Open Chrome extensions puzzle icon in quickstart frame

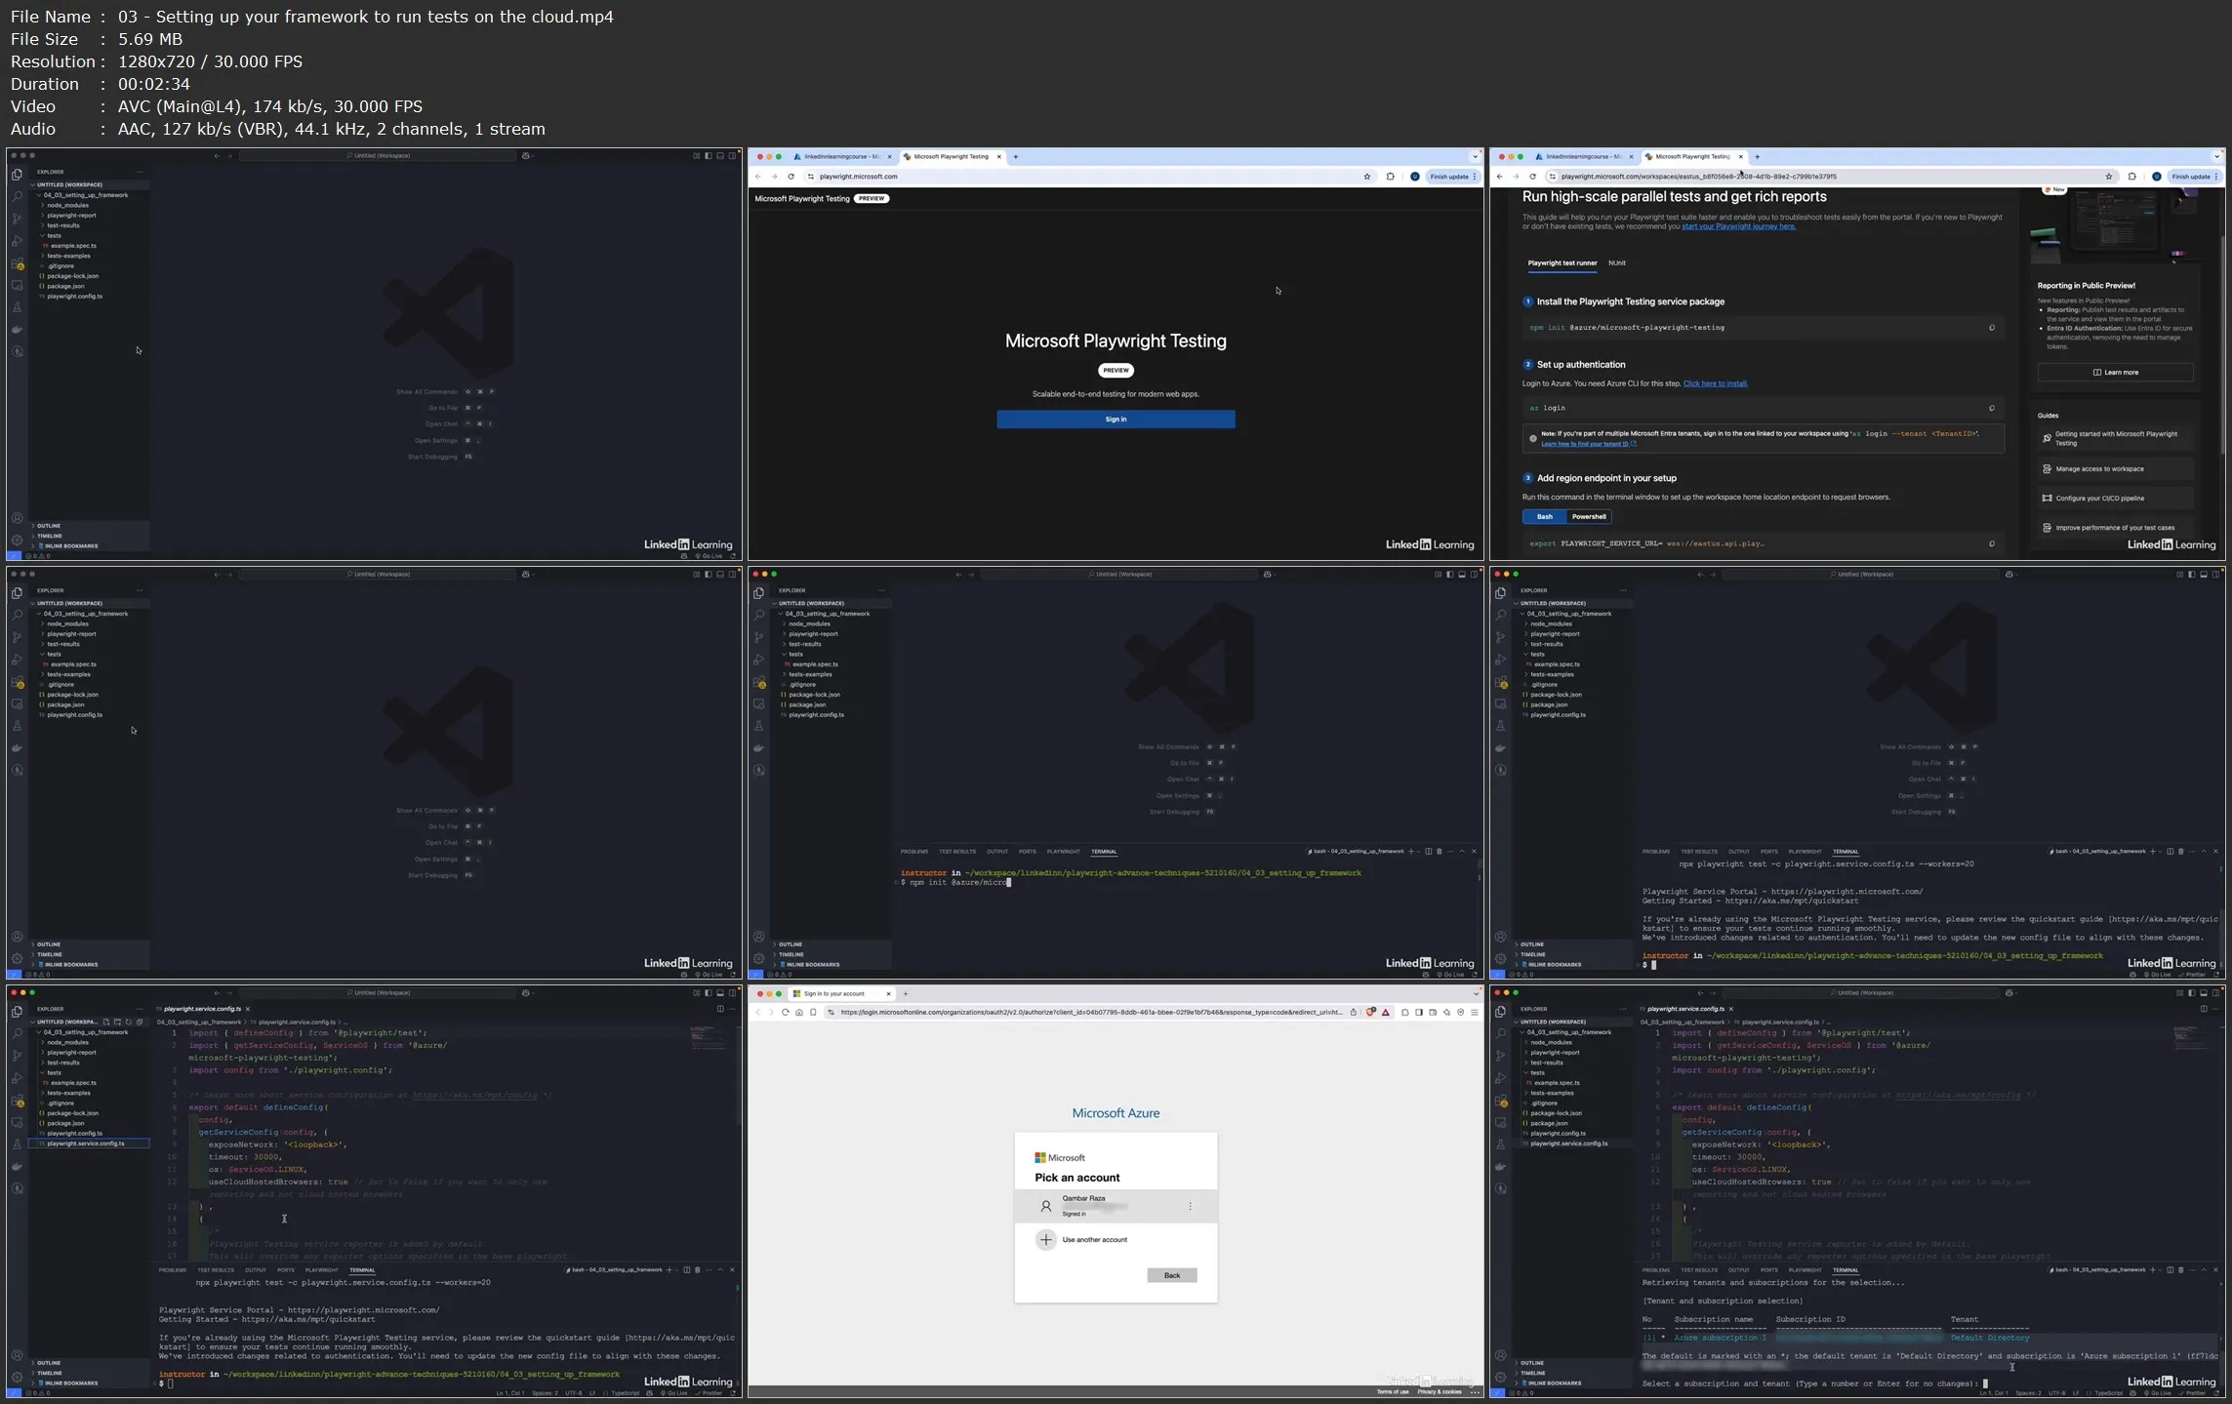2131,177
